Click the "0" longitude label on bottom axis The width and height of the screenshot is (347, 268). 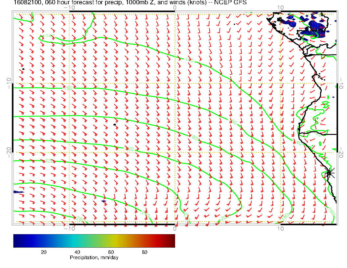[174, 228]
